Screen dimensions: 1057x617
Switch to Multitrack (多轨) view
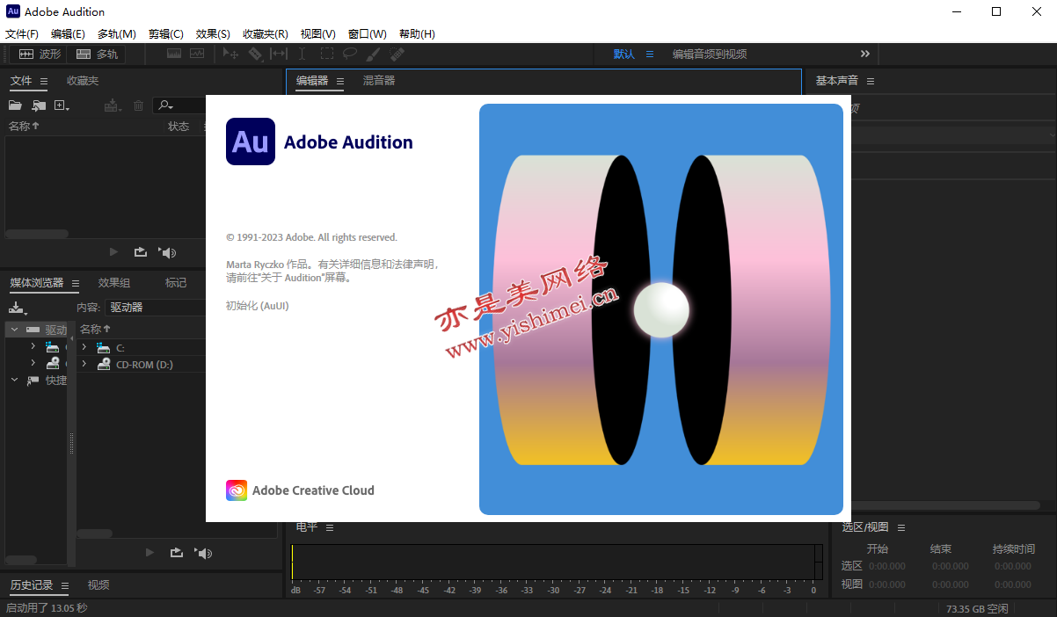97,54
